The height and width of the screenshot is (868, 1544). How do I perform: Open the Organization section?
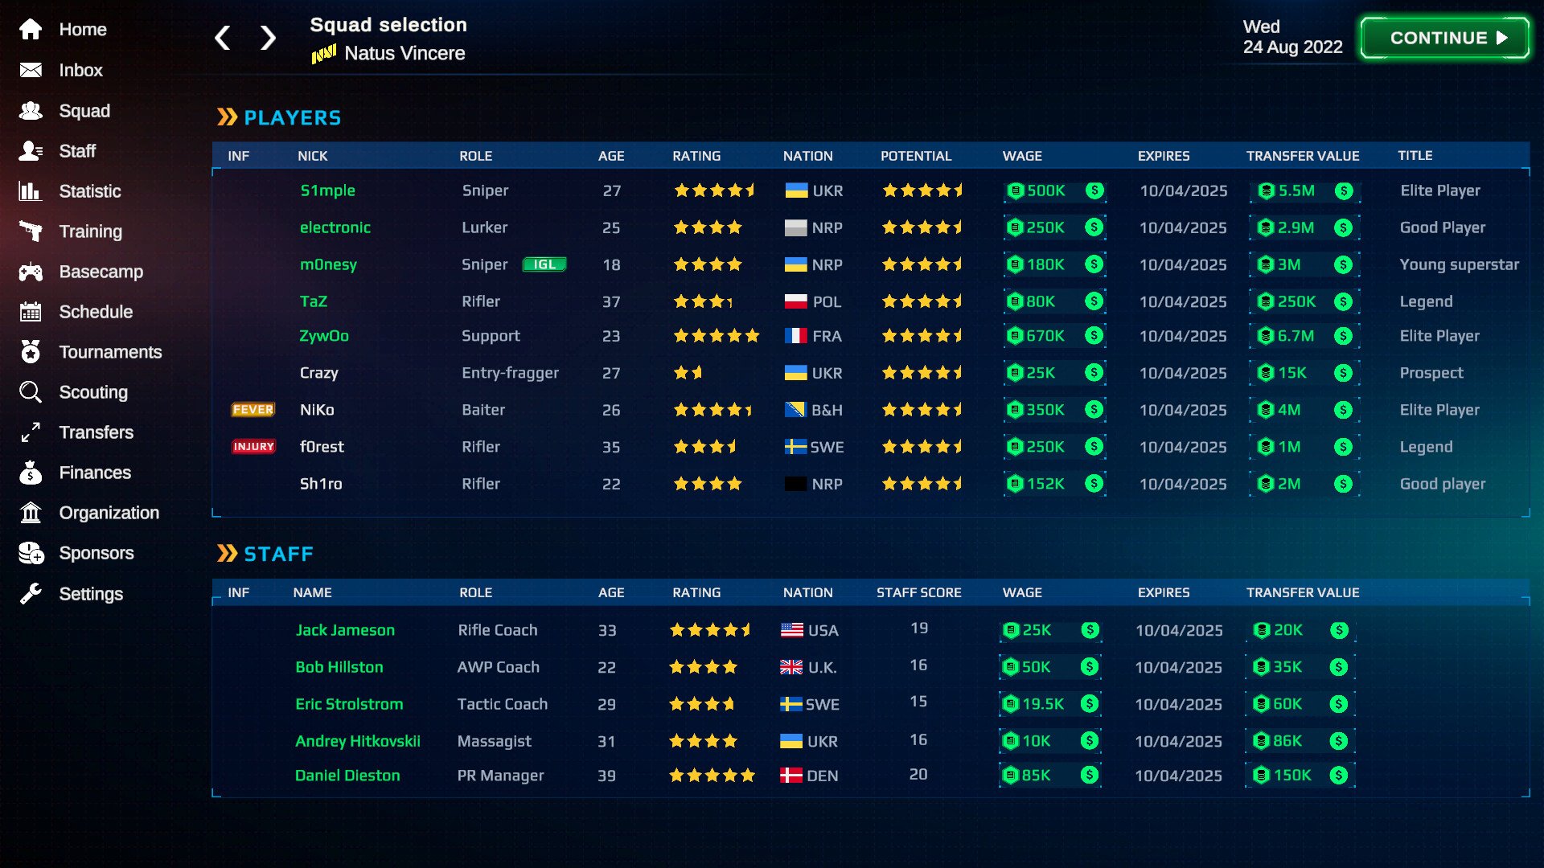click(x=109, y=512)
